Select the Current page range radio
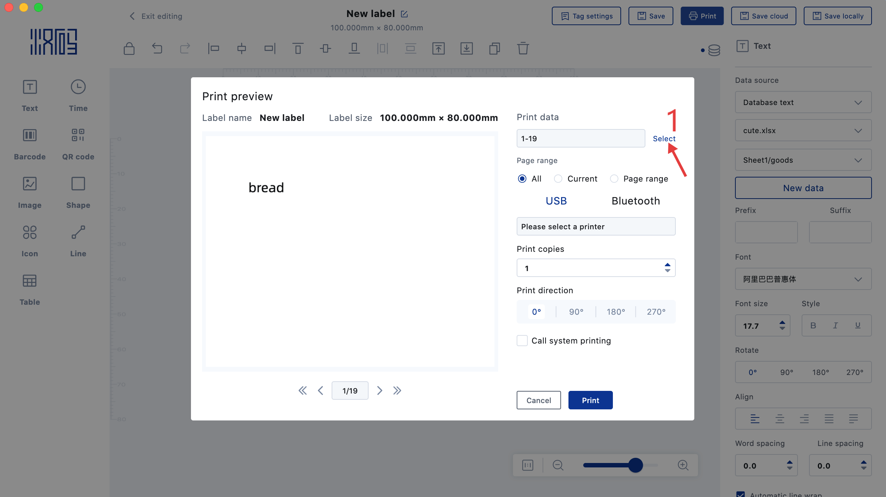Image resolution: width=886 pixels, height=497 pixels. coord(558,179)
